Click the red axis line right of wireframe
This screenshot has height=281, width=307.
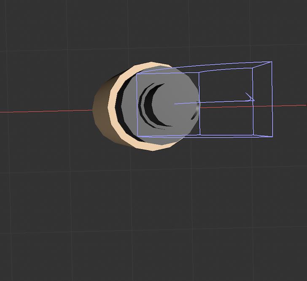[291, 105]
